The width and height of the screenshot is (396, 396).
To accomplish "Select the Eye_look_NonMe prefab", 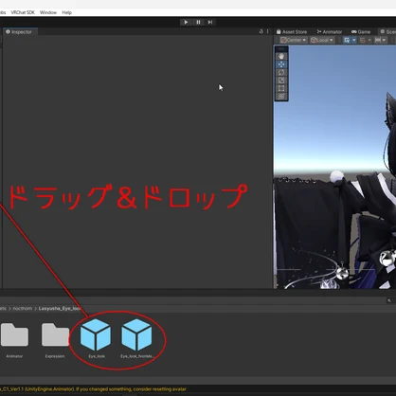I will pyautogui.click(x=136, y=338).
